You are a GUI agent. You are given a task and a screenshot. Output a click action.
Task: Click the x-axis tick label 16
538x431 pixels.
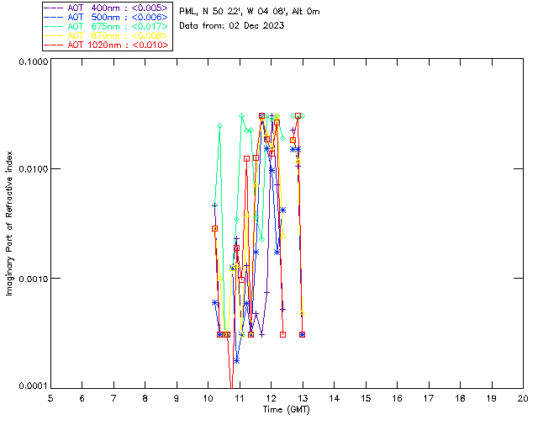click(398, 398)
